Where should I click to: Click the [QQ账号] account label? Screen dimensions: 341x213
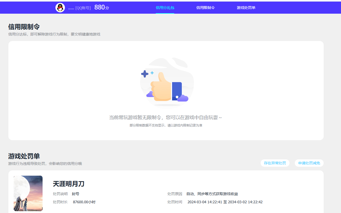[x=83, y=8]
